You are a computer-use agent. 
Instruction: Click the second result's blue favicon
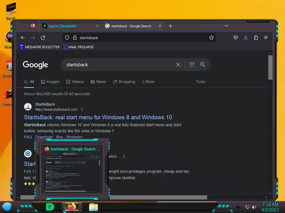tap(28, 154)
